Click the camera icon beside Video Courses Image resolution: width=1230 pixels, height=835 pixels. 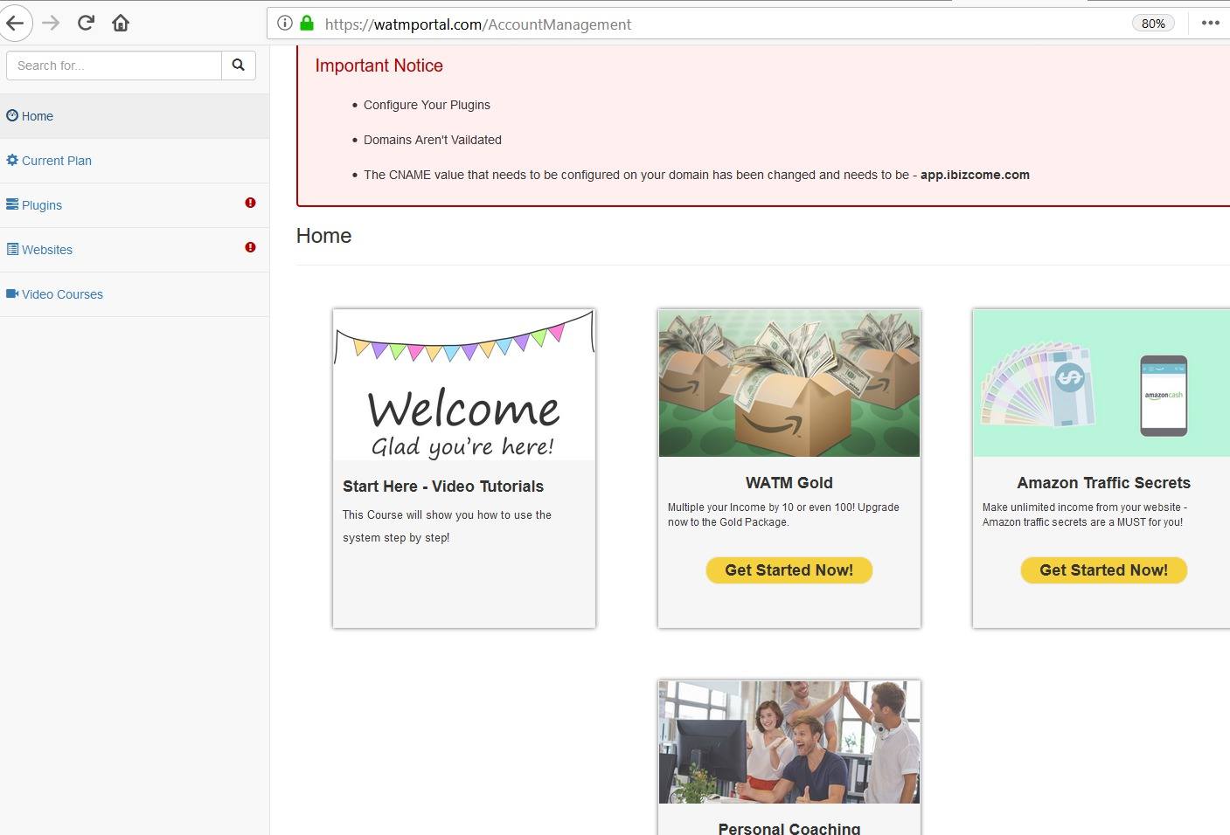12,293
